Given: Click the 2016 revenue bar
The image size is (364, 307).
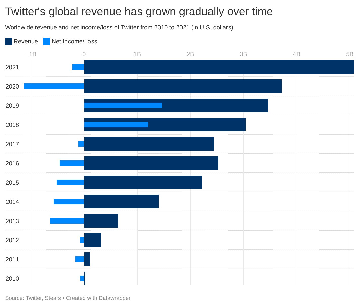Looking at the screenshot, I should pos(151,163).
